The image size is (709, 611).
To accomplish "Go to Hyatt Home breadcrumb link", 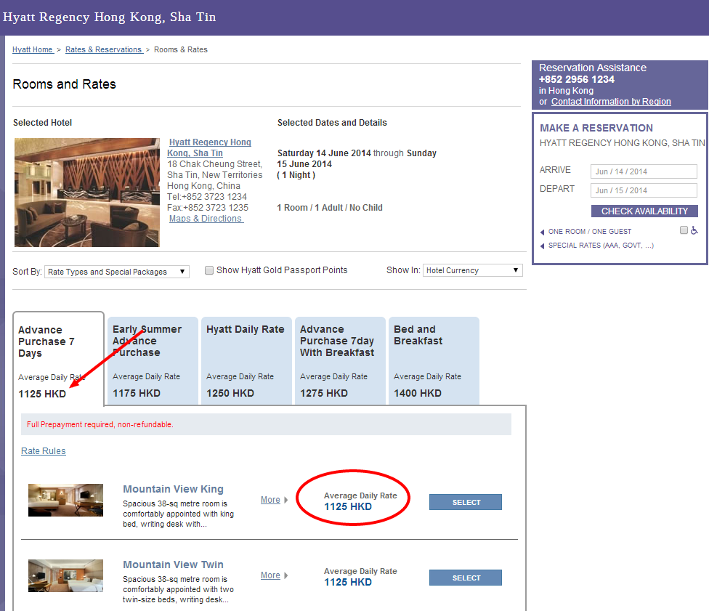I will [x=33, y=49].
